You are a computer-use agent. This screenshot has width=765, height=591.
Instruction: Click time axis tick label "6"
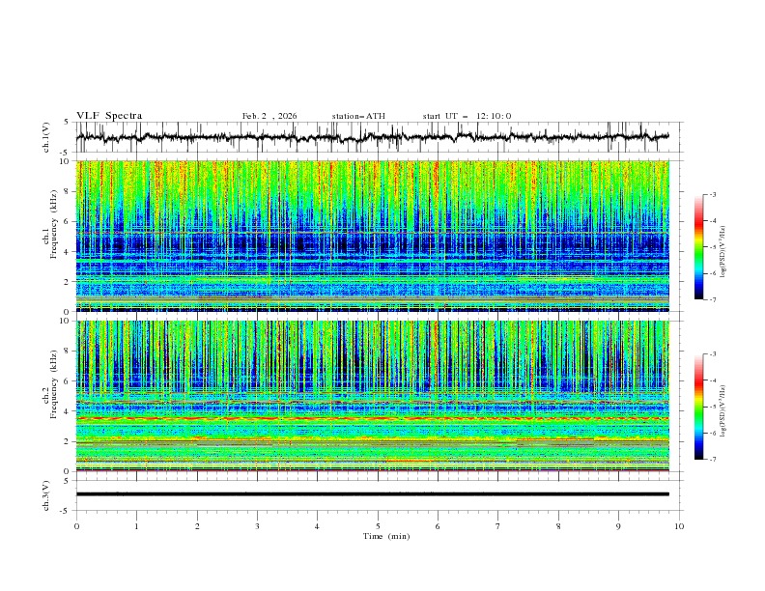click(x=438, y=526)
